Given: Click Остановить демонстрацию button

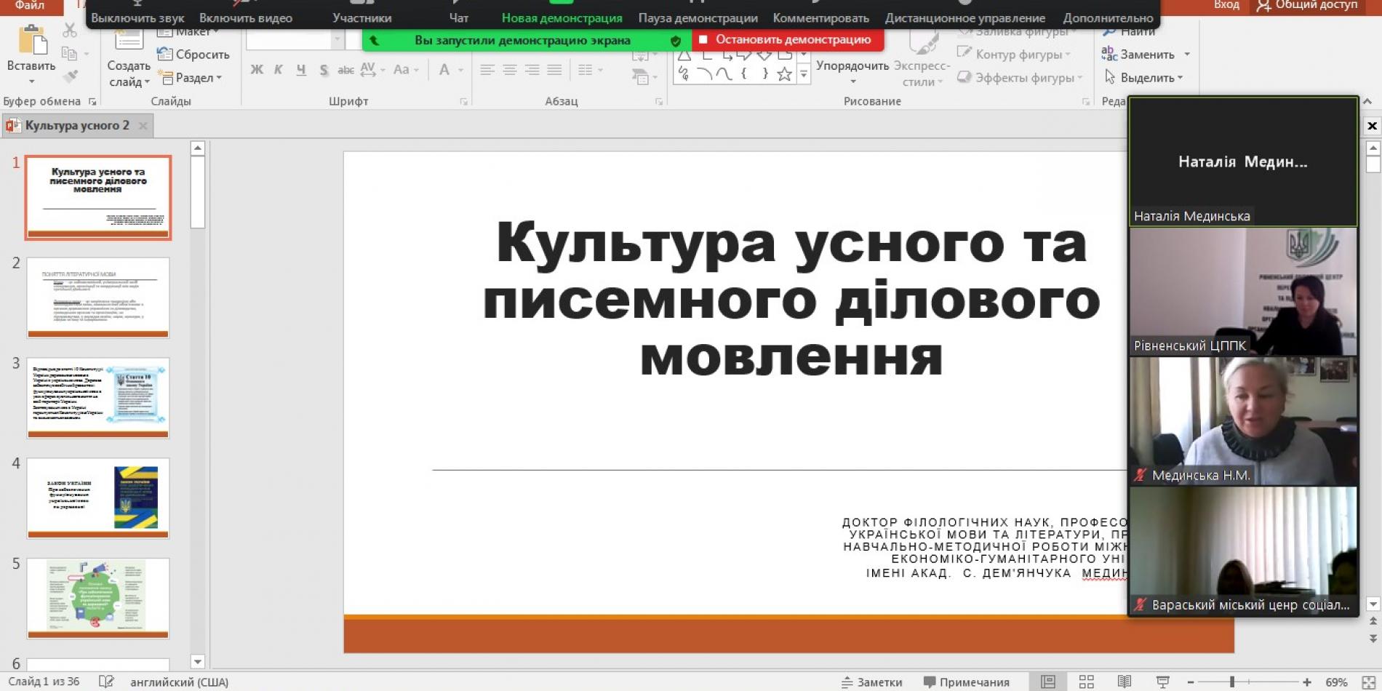Looking at the screenshot, I should (788, 40).
